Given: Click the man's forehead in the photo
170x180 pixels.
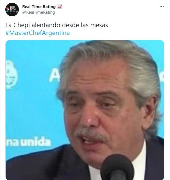Looking at the screenshot, I should coord(99,75).
